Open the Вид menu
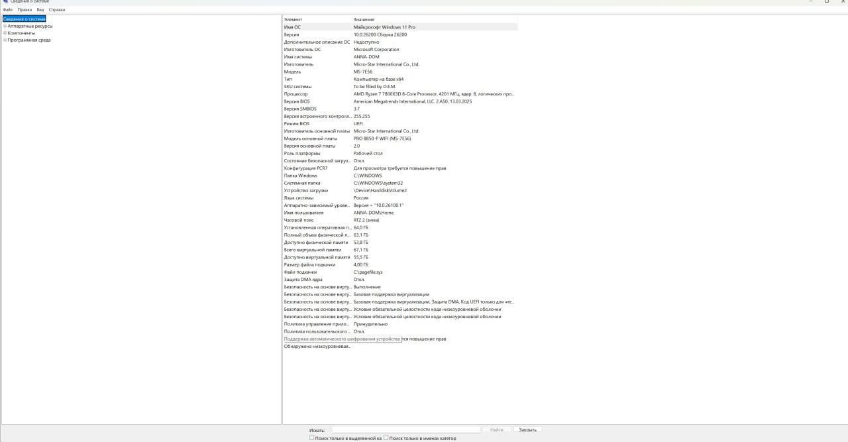Viewport: 848px width, 442px height. [40, 10]
